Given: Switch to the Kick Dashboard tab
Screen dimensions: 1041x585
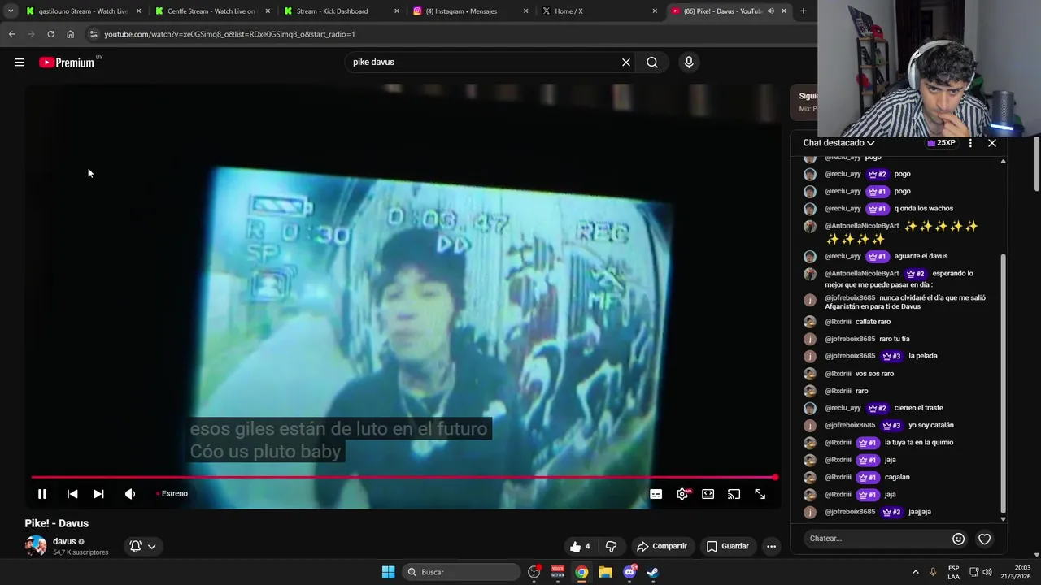Looking at the screenshot, I should [342, 11].
